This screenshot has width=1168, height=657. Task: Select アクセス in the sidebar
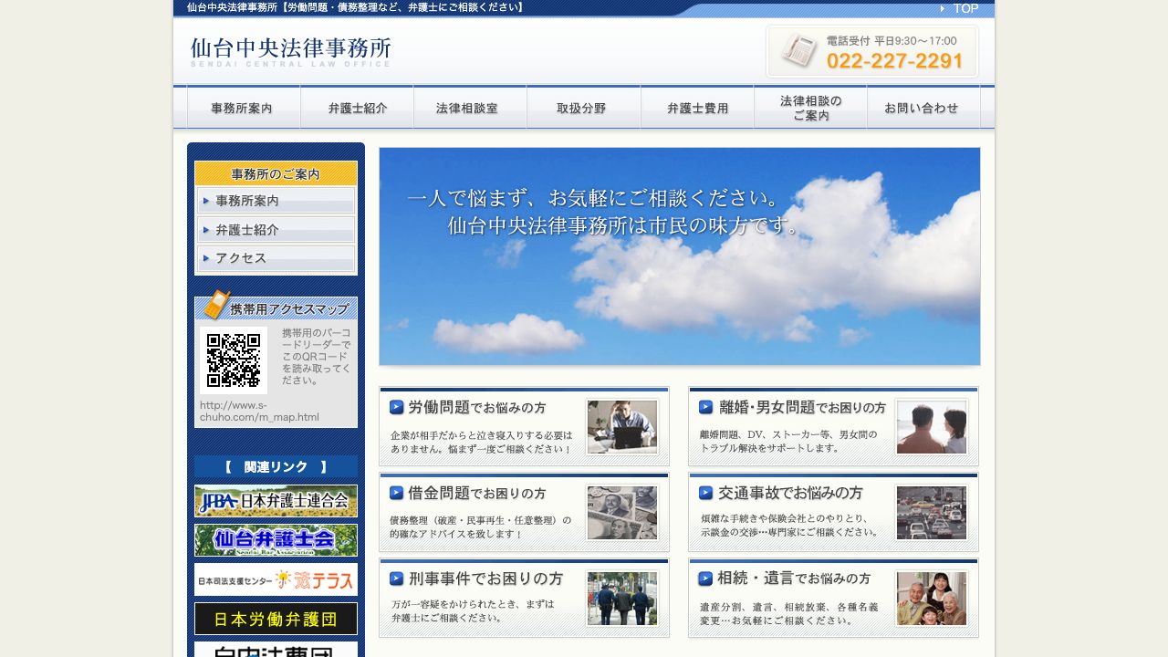point(239,259)
